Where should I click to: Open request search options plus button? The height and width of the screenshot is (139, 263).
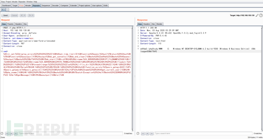(11, 133)
